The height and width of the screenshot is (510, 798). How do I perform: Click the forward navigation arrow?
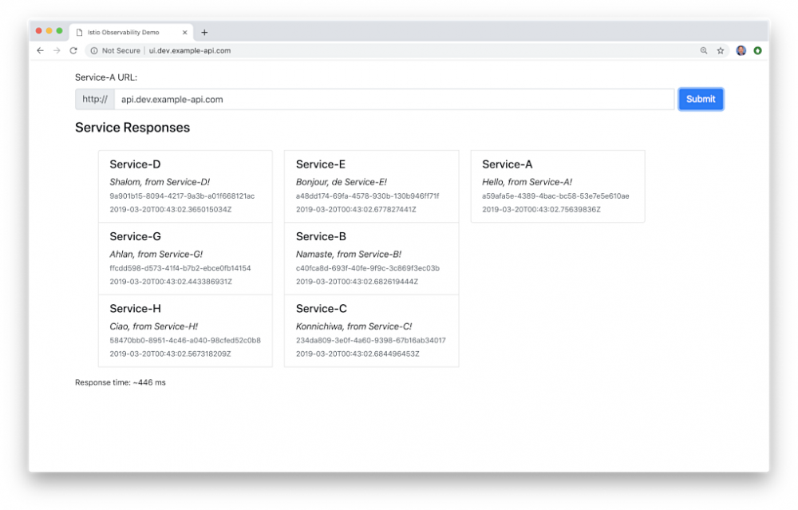point(56,50)
